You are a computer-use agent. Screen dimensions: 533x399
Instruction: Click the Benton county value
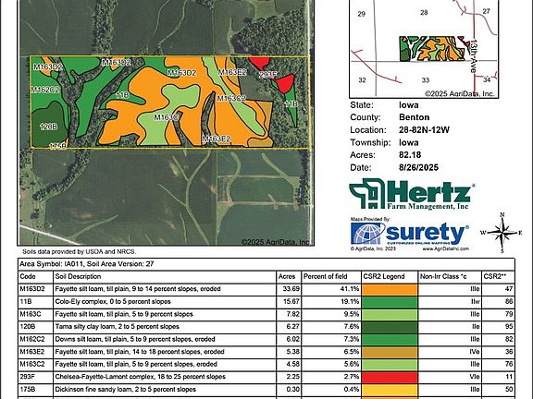(414, 117)
